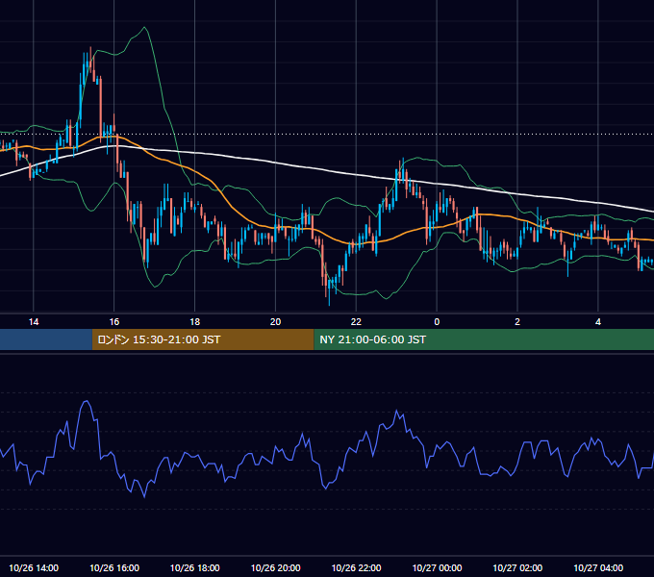
Task: Click the 10/27 02:00 date label
Action: [517, 567]
